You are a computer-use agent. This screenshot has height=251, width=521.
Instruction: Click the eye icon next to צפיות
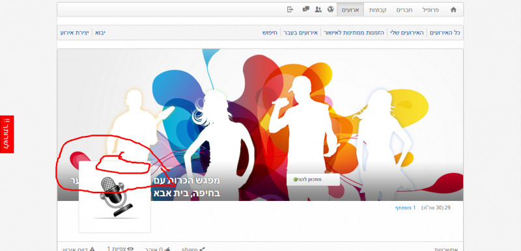[131, 248]
